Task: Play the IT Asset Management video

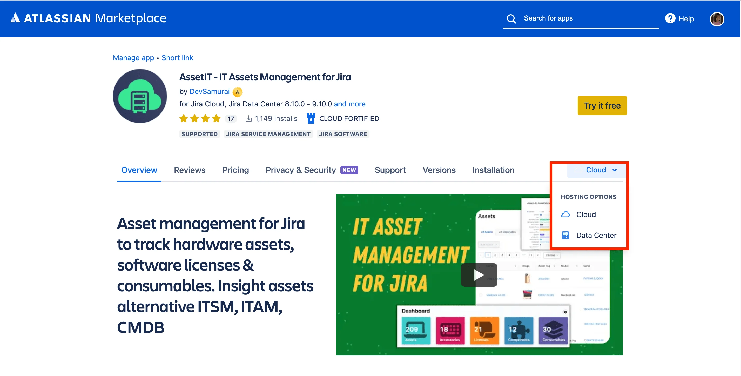Action: click(479, 275)
